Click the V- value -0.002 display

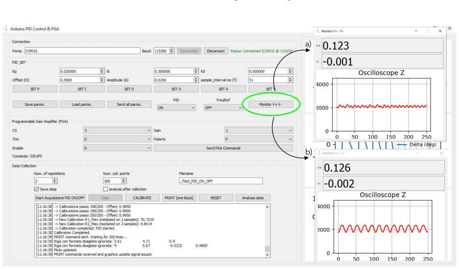384,183
